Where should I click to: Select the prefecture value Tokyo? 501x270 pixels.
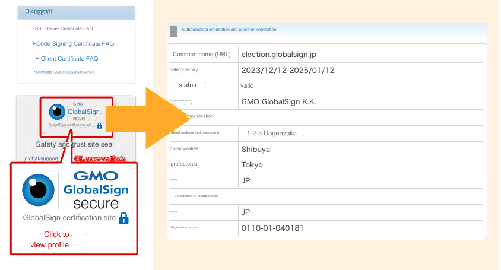click(x=252, y=165)
